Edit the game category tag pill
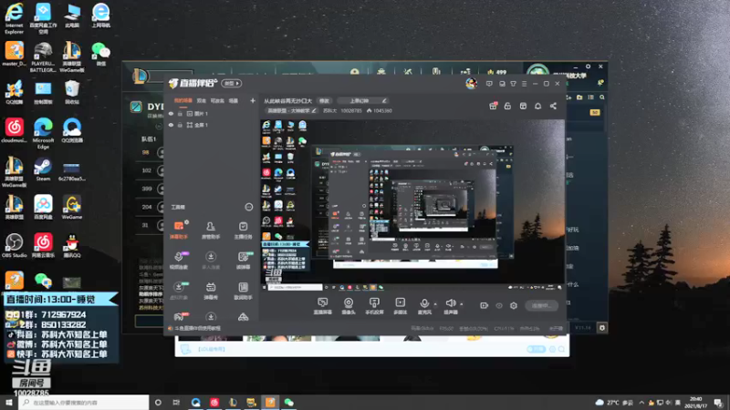Screen dimensions: 730x410 (291, 110)
